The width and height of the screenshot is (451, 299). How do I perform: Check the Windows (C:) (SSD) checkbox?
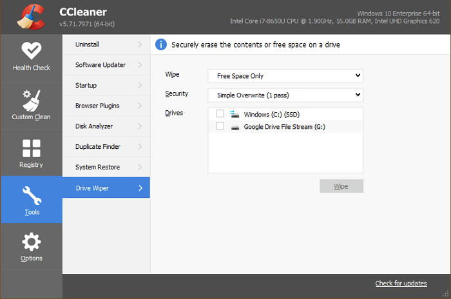(220, 113)
